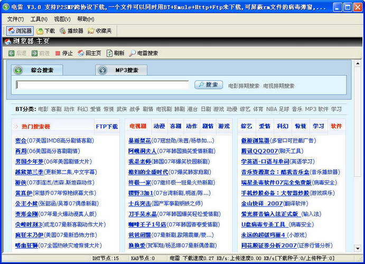Open the 同花顺证券分析2007 link
Image resolution: width=365 pixels, height=264 pixels.
pyautogui.click(x=269, y=246)
